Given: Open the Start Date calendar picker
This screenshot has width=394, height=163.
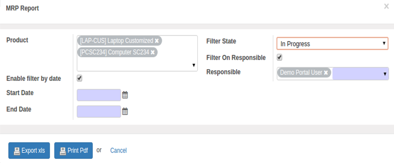Looking at the screenshot, I should [125, 95].
